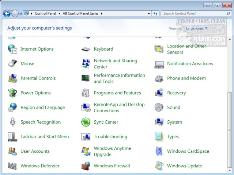Open the Region and Language icon

tap(12, 107)
